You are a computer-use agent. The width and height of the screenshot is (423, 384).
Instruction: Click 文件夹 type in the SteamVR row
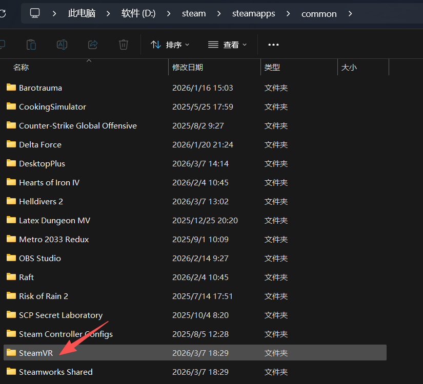[x=276, y=353]
